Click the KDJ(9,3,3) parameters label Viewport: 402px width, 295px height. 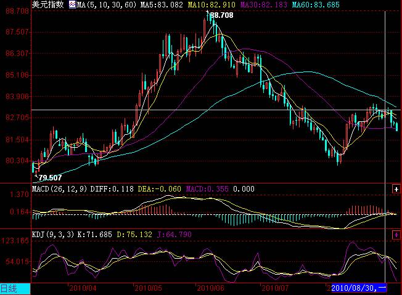(x=53, y=235)
